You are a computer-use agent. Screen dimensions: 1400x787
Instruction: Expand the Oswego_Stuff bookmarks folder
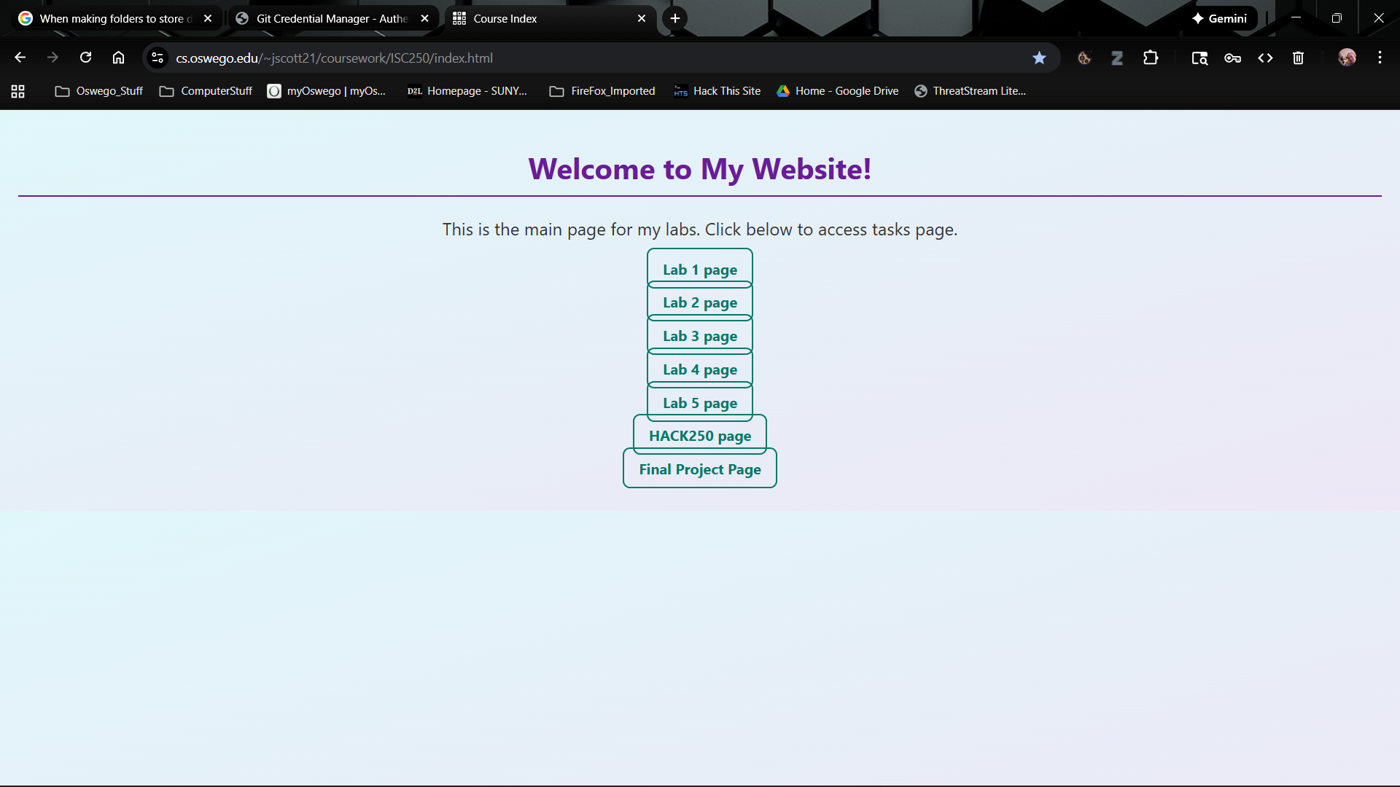click(x=98, y=91)
